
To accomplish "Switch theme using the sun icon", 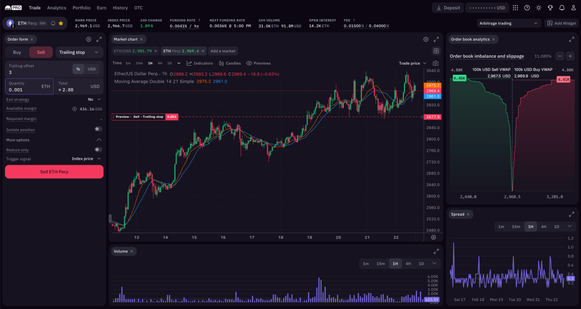I will [x=538, y=8].
